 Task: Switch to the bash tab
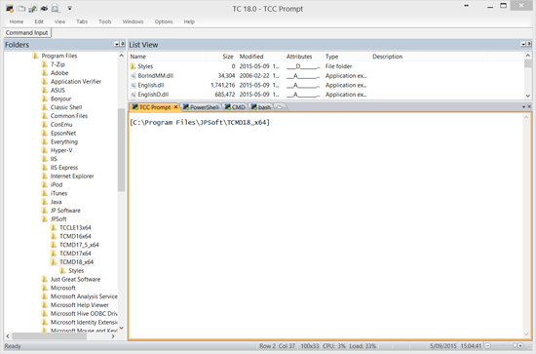[x=261, y=107]
